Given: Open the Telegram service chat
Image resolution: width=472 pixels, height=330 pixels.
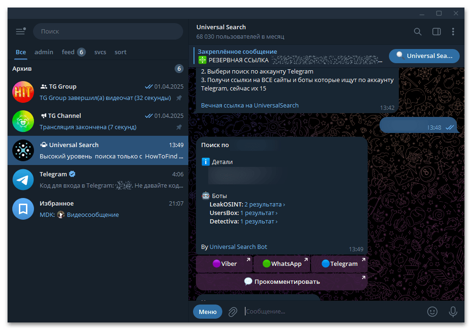Looking at the screenshot, I should pos(98,180).
